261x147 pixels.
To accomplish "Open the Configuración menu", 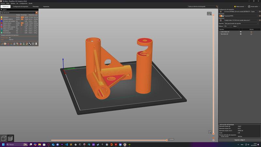I will coord(23,3).
